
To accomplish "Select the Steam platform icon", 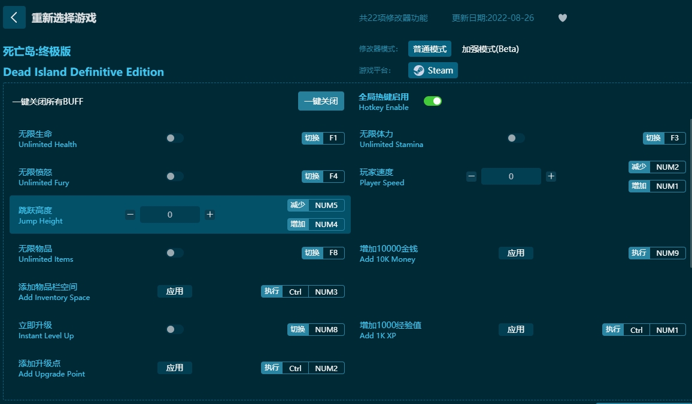I will pyautogui.click(x=432, y=70).
